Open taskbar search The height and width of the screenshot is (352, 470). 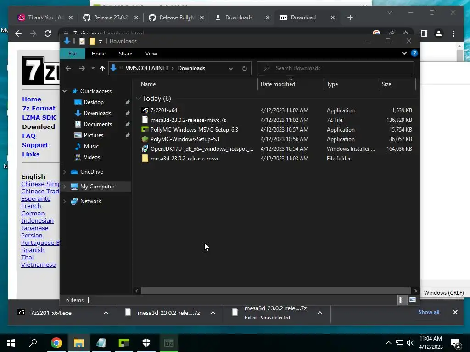(x=33, y=343)
